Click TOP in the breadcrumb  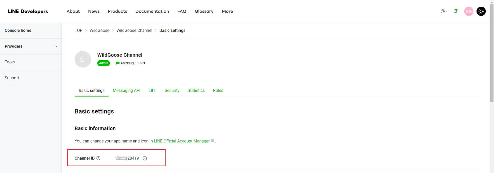pos(78,30)
